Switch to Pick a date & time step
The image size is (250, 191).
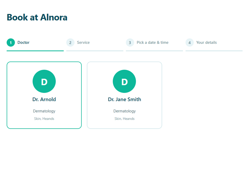click(154, 45)
